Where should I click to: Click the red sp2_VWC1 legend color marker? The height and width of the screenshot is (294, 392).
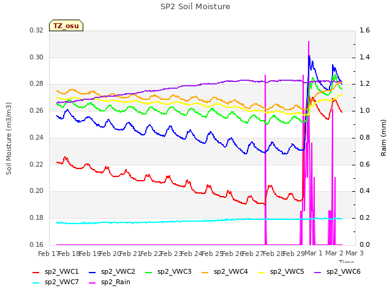point(36,273)
